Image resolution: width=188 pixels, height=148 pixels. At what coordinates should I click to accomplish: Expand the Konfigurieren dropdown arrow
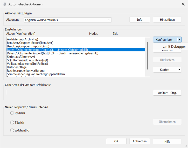(x=179, y=40)
